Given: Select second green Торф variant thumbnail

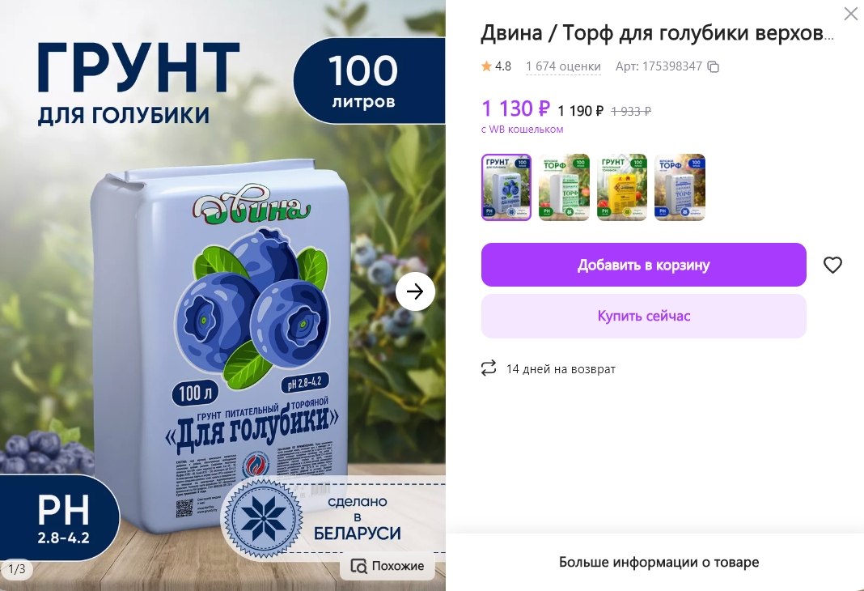Looking at the screenshot, I should click(564, 188).
